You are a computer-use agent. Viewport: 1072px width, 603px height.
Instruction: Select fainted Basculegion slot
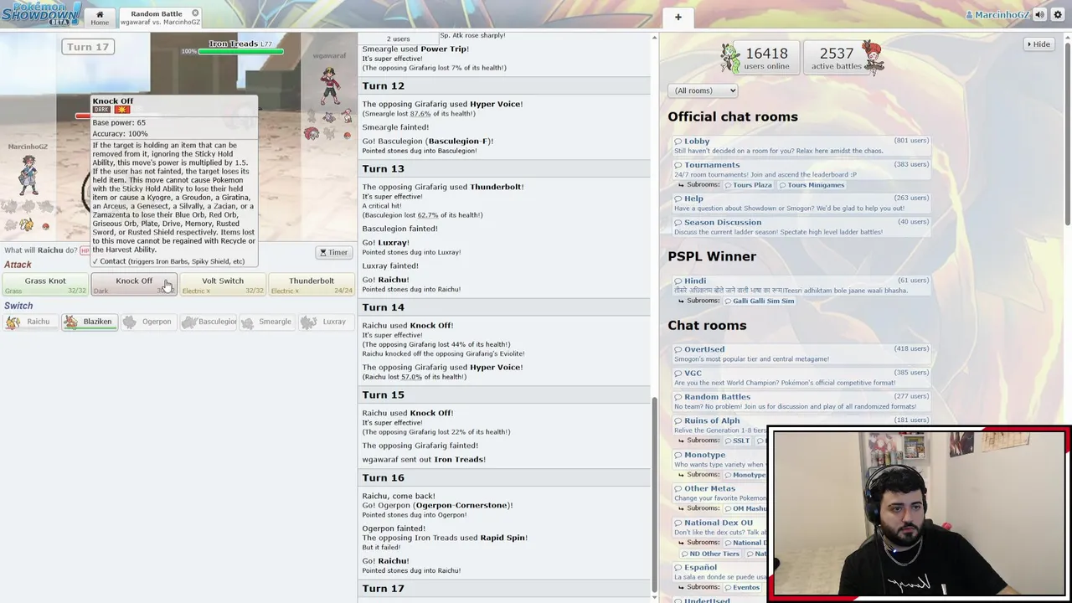click(209, 322)
